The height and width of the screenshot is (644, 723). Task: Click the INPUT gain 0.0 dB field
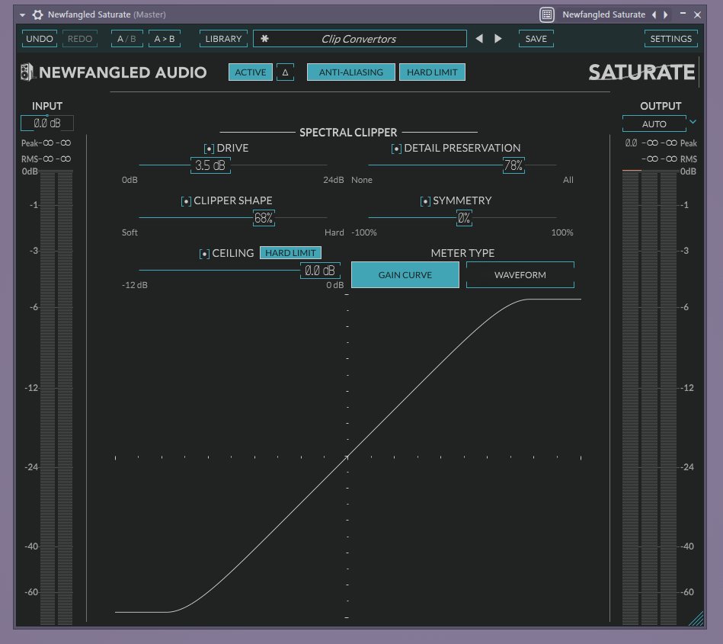click(x=47, y=123)
